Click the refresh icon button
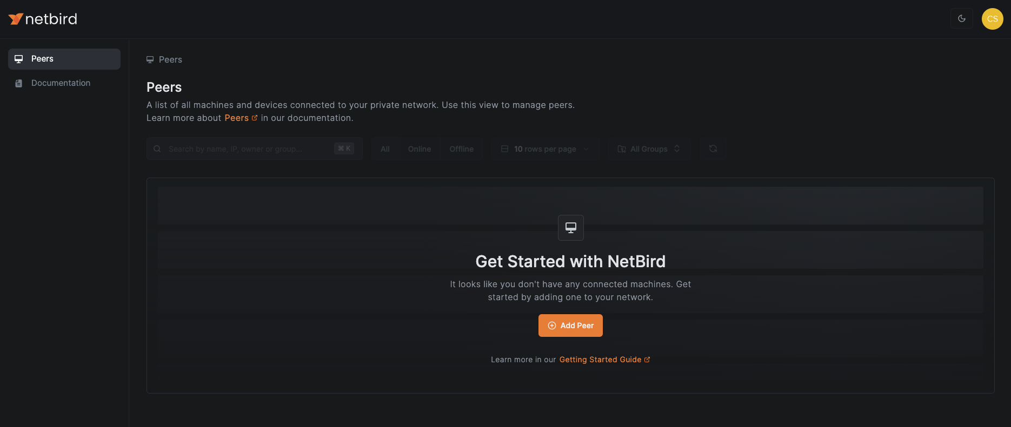This screenshot has height=427, width=1011. click(713, 148)
